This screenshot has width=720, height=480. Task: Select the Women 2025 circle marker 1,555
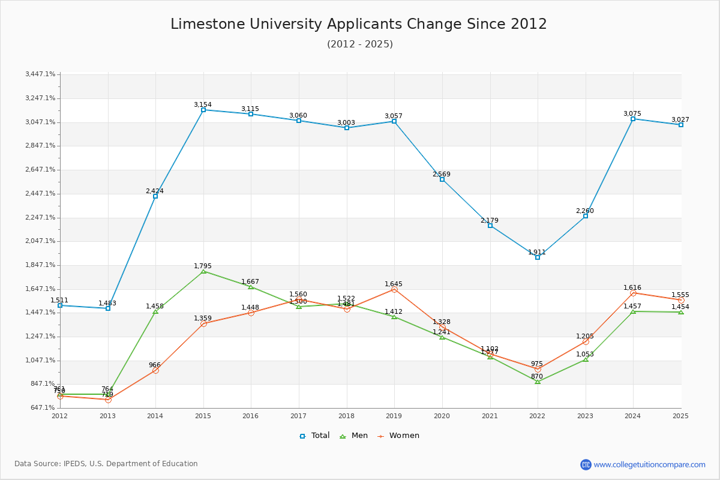tap(681, 300)
